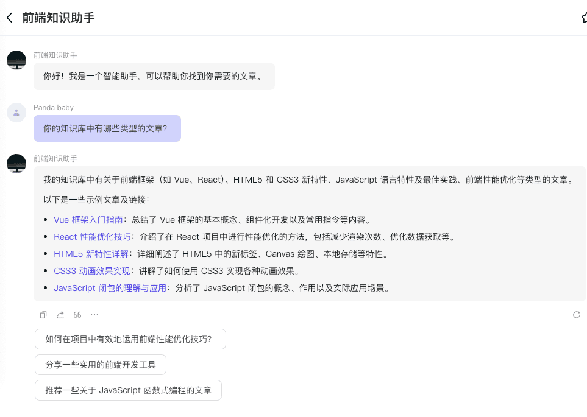Click the regenerate response icon
Viewport: 587px width, 417px height.
(576, 315)
